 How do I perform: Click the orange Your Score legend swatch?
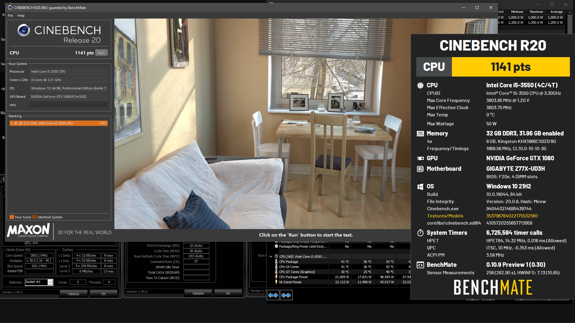pyautogui.click(x=12, y=217)
